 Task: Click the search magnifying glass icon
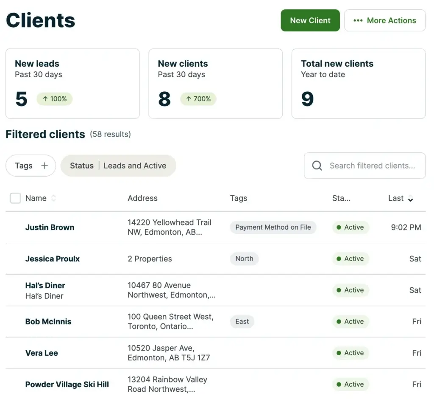click(317, 166)
